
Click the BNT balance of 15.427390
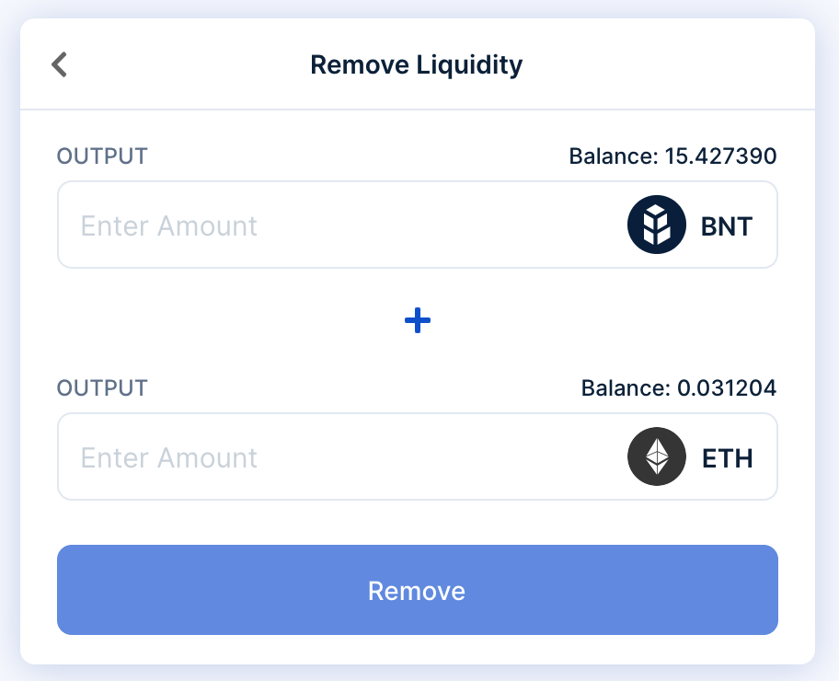tap(672, 156)
